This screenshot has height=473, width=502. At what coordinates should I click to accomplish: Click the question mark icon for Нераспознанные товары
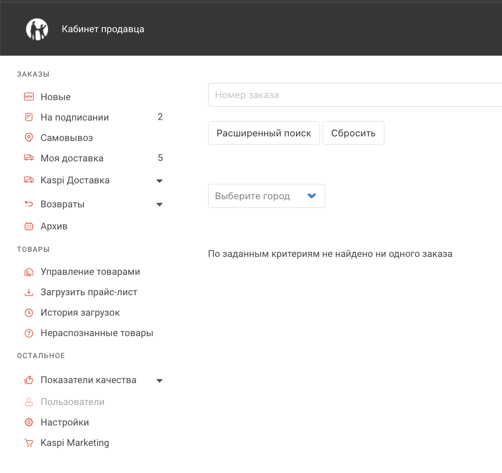[29, 333]
